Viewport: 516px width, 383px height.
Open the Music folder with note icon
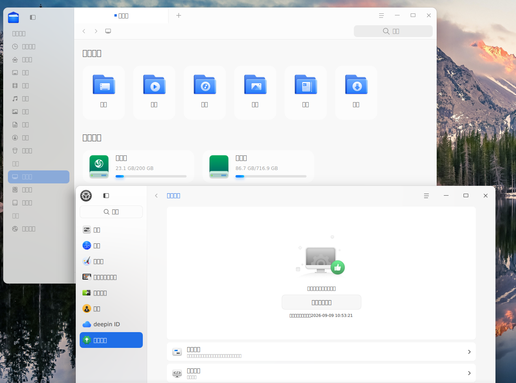coord(205,93)
